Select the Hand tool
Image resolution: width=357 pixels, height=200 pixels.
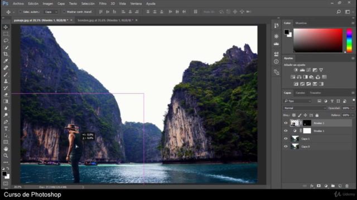(6, 149)
